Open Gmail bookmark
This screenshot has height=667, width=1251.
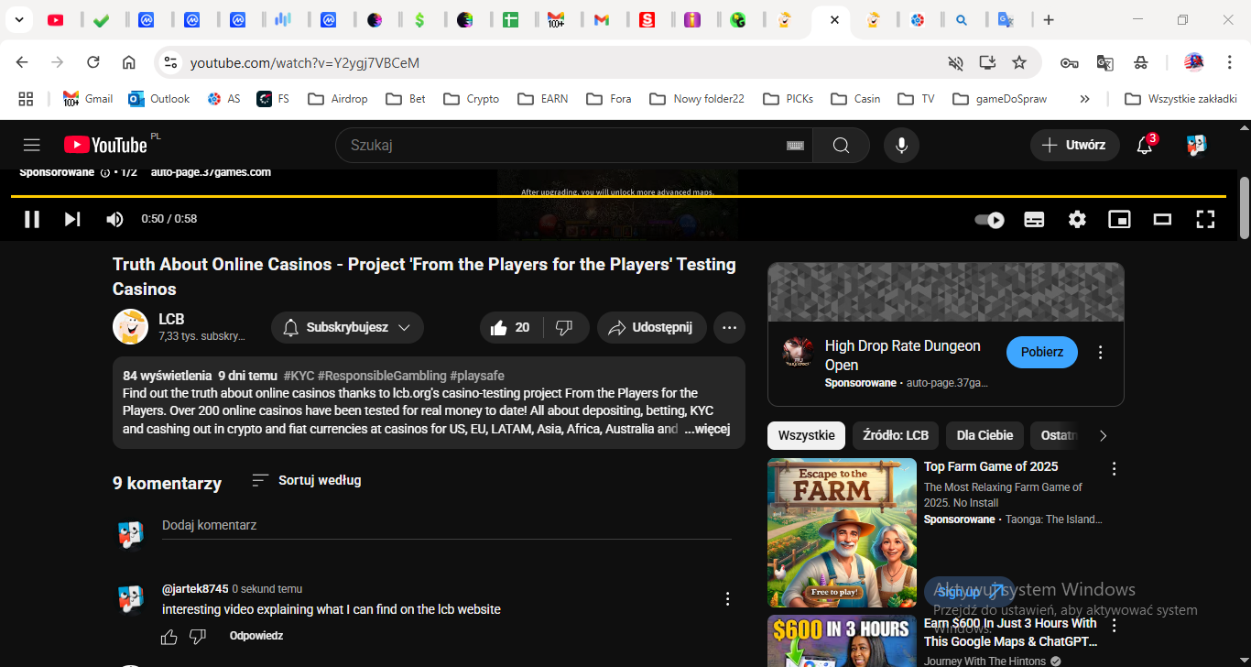(x=88, y=99)
